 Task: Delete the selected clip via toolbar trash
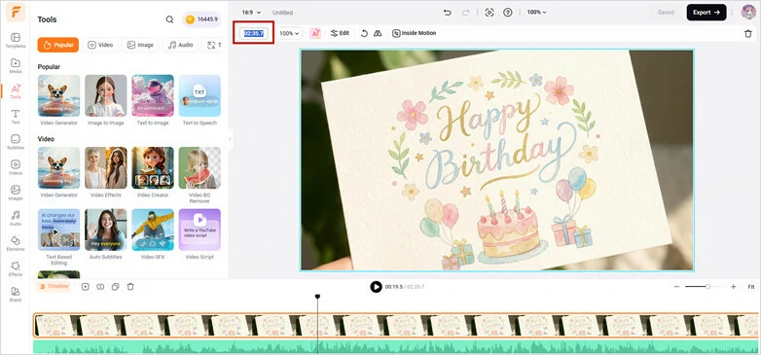(748, 33)
